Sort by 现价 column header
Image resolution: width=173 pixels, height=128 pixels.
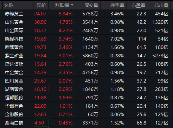[41, 5]
